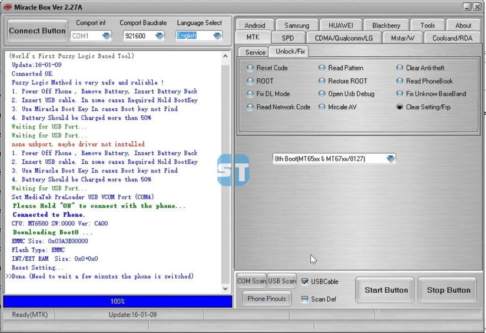This screenshot has height=333, width=486.
Task: Click the Phone Pinouts button
Action: [x=267, y=299]
